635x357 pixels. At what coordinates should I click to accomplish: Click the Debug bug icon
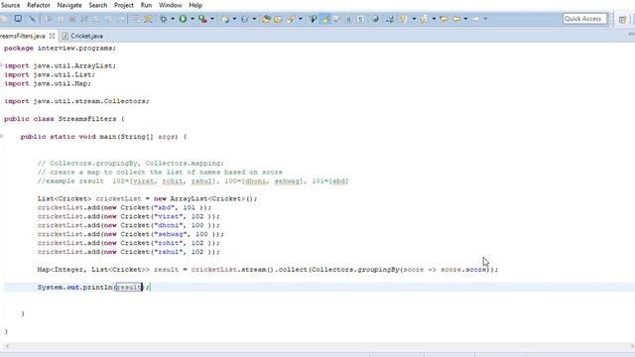[x=163, y=19]
